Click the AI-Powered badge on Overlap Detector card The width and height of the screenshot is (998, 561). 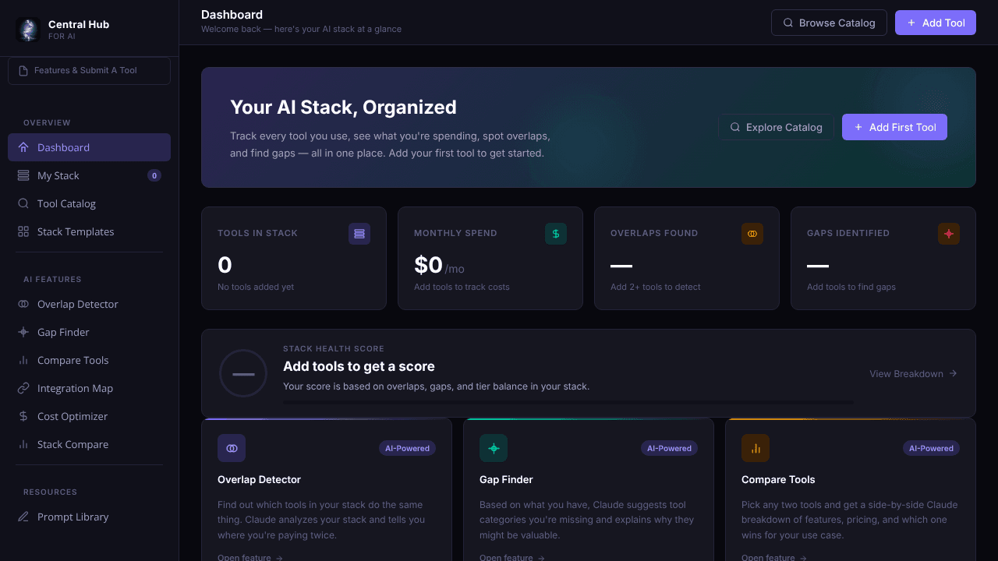[x=407, y=448]
